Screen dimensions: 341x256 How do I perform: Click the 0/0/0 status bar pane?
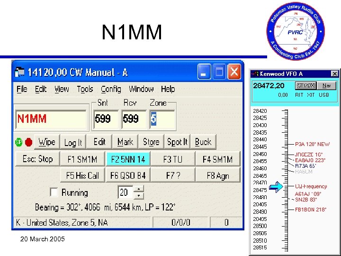coord(180,222)
